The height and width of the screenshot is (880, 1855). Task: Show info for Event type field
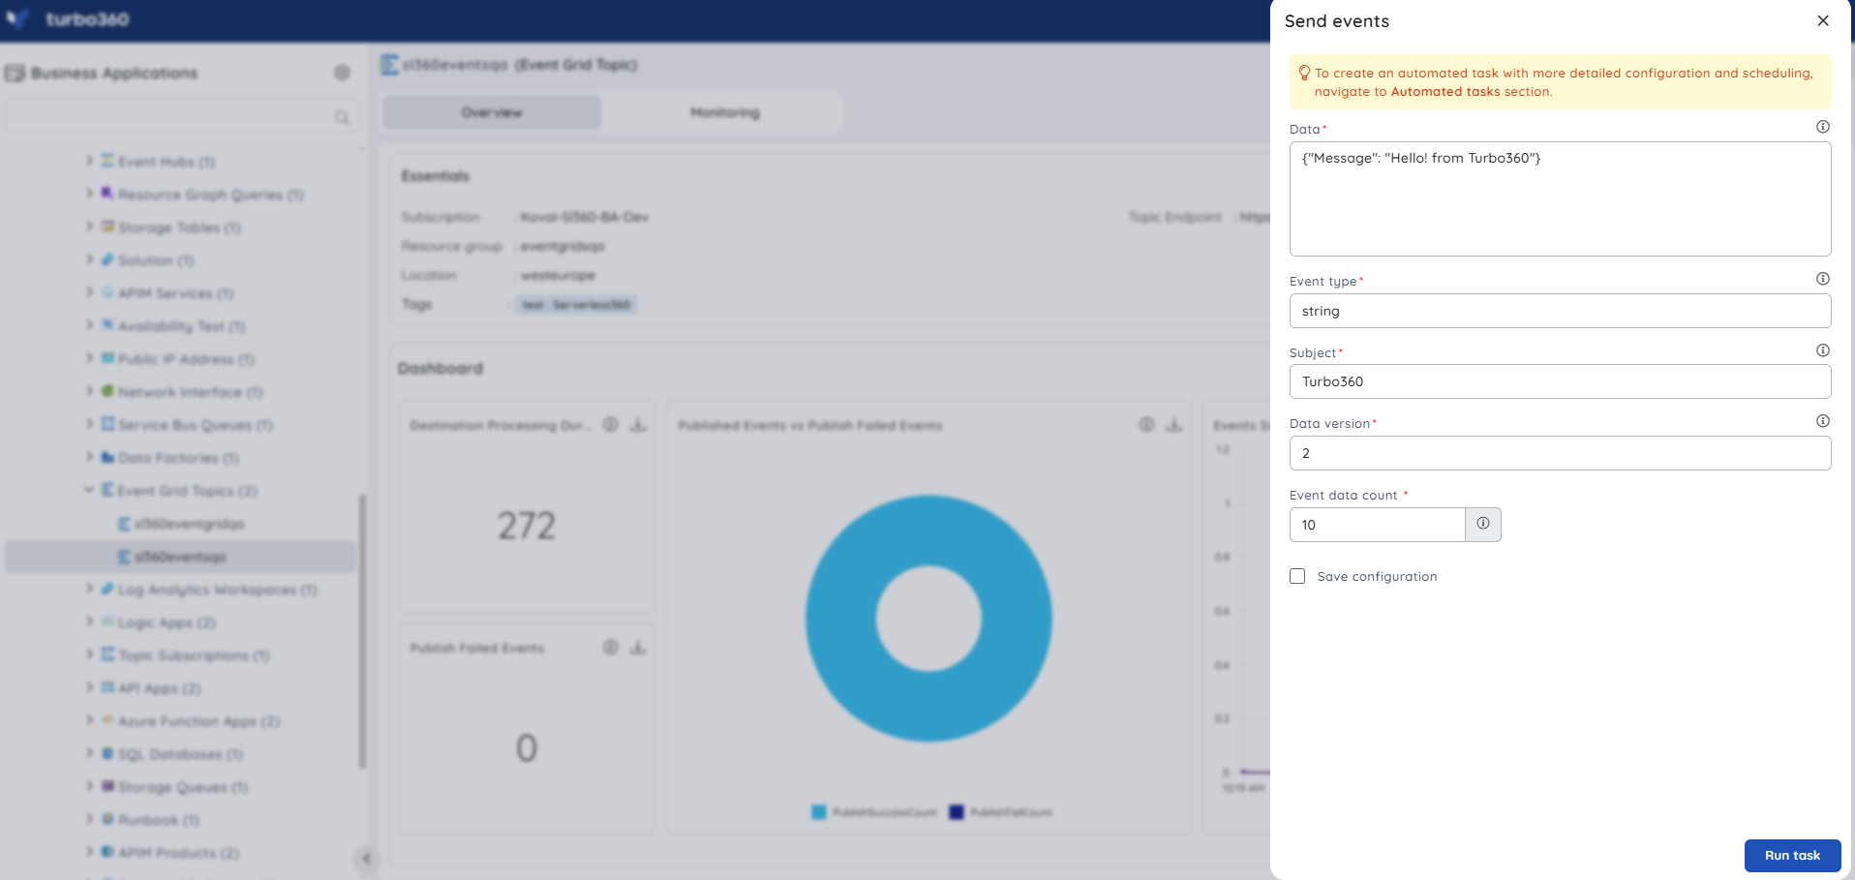coord(1822,279)
